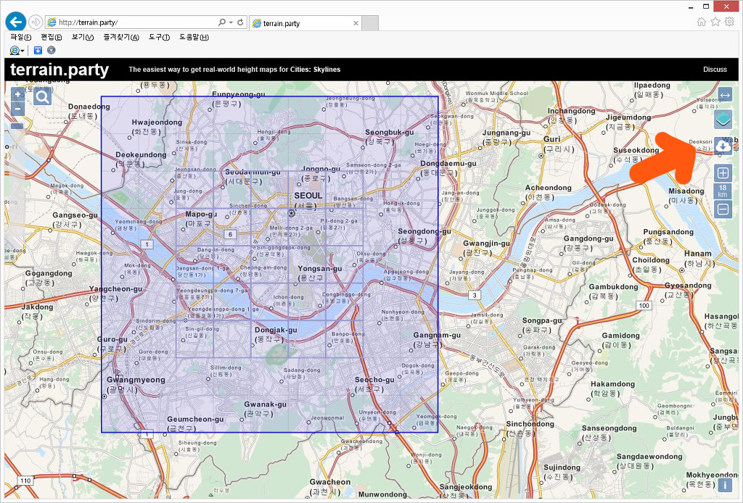Image resolution: width=743 pixels, height=503 pixels.
Task: Open the info button on the map
Action: coord(724,485)
